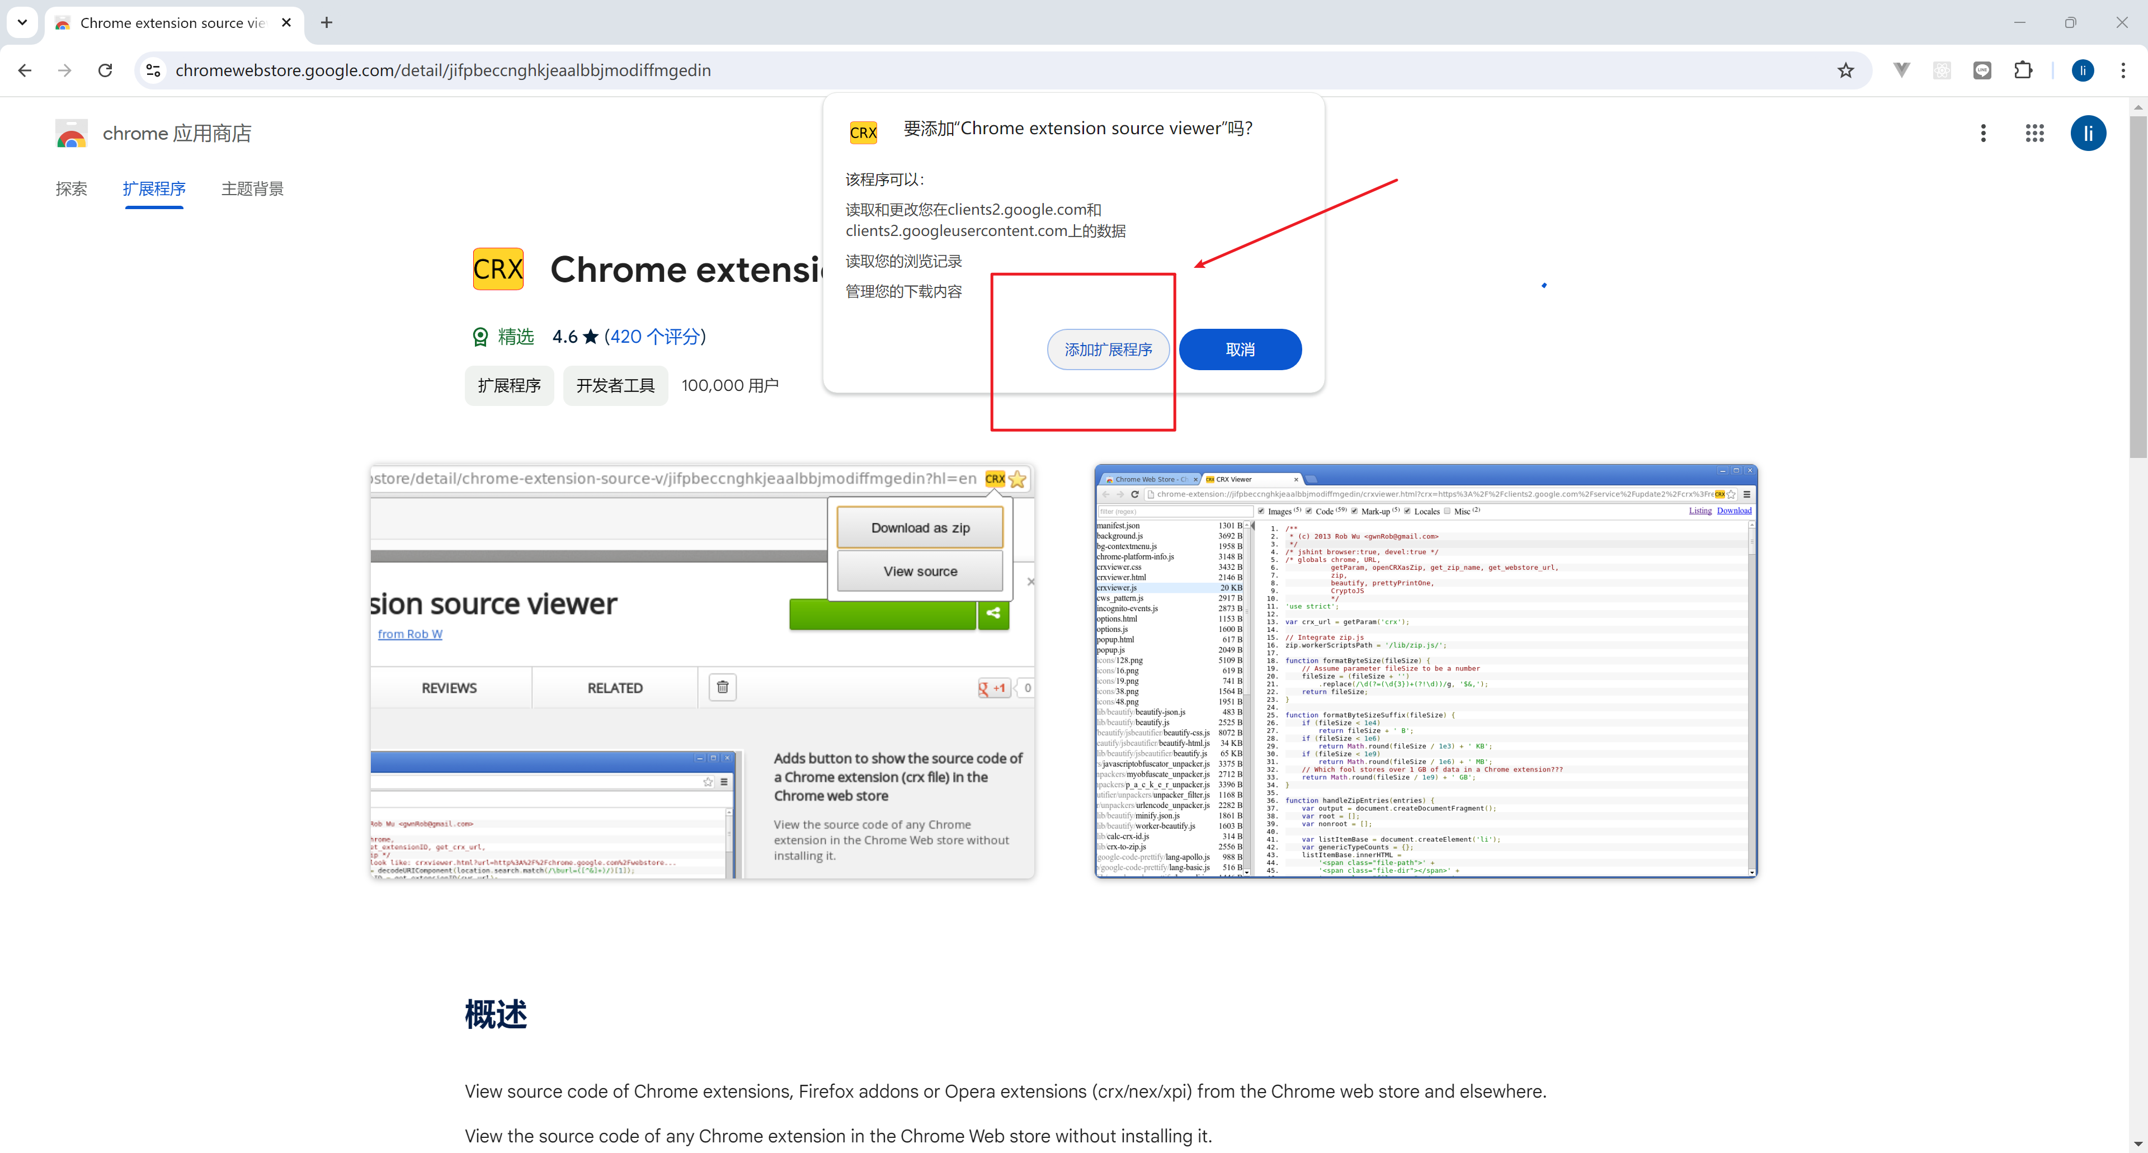Open second screenshot showing CRX Viewer code
2148x1153 pixels.
pos(1426,671)
